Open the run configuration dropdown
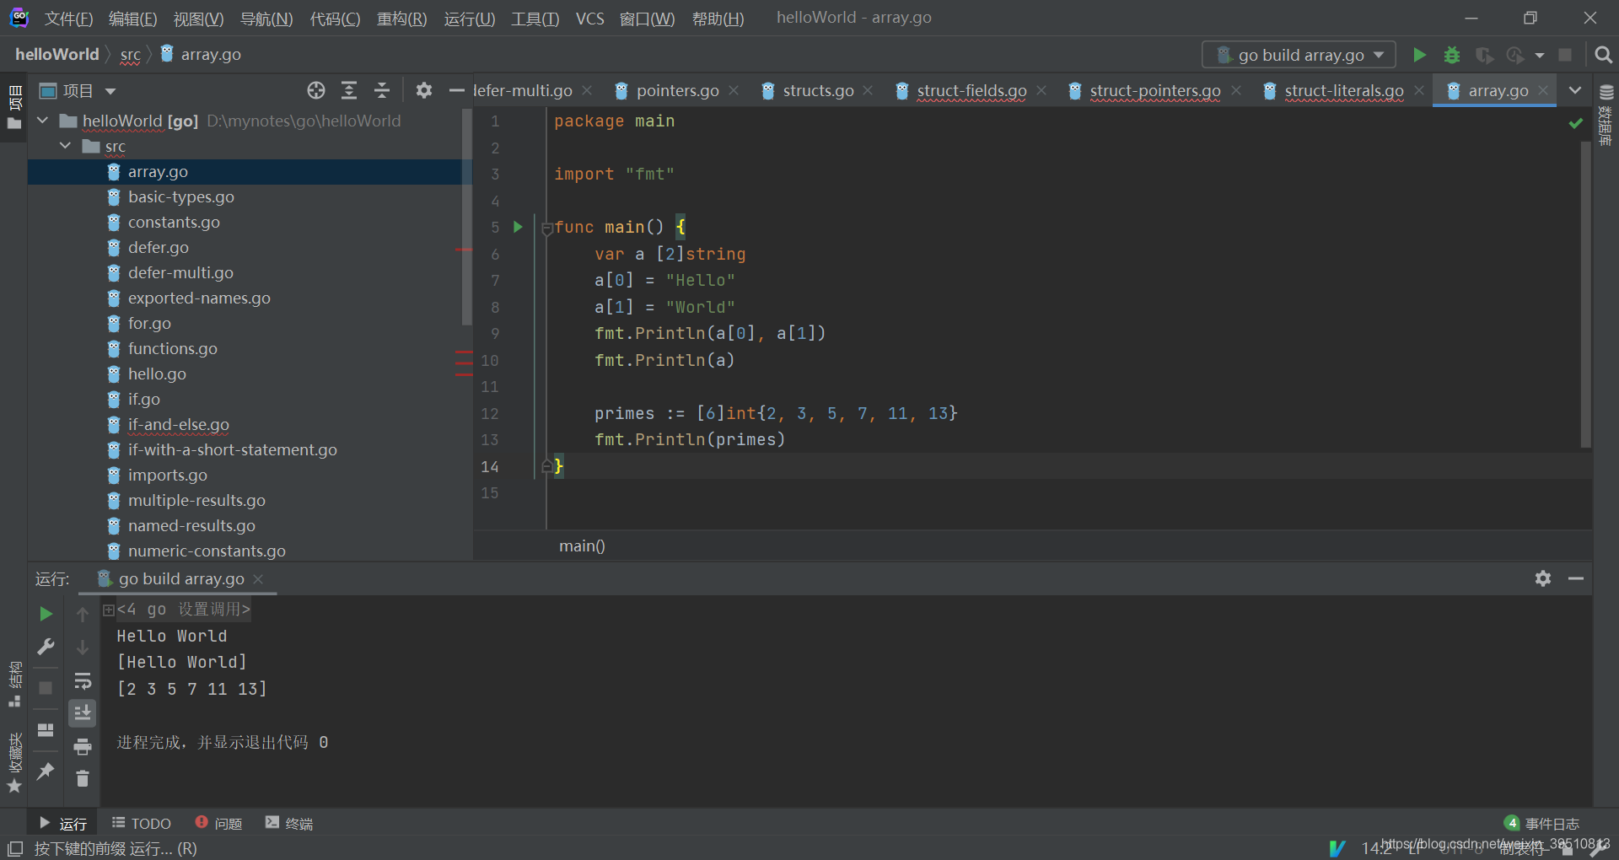The width and height of the screenshot is (1619, 860). click(1299, 55)
